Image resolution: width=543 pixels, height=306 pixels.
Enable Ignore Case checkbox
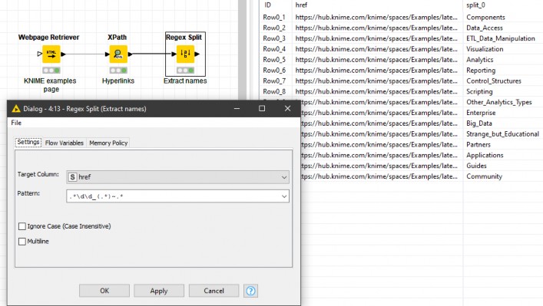pos(22,226)
